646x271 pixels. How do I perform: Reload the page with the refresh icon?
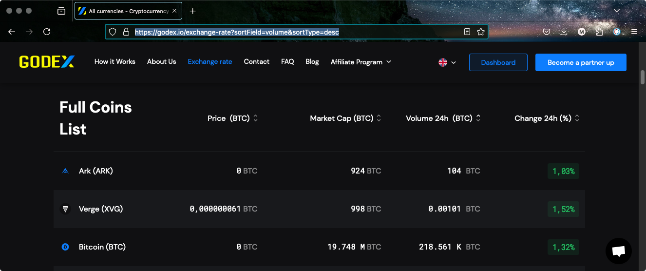[47, 32]
